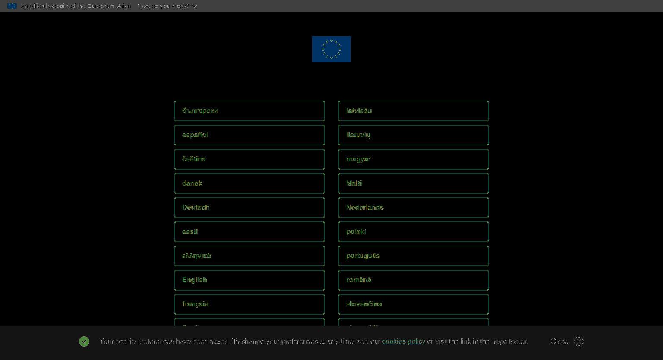Image resolution: width=663 pixels, height=360 pixels.
Task: Select čeština language
Action: tap(249, 159)
